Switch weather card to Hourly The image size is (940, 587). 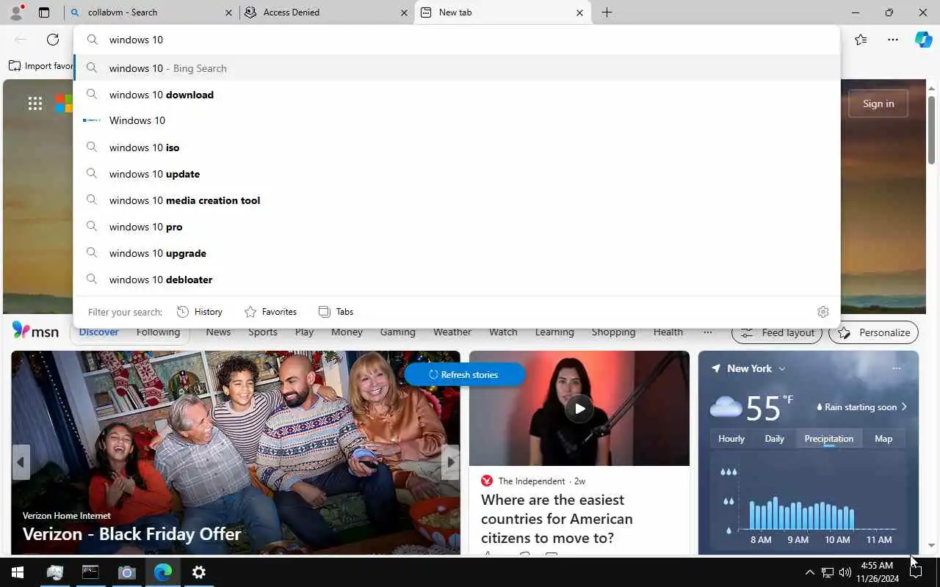pos(731,438)
